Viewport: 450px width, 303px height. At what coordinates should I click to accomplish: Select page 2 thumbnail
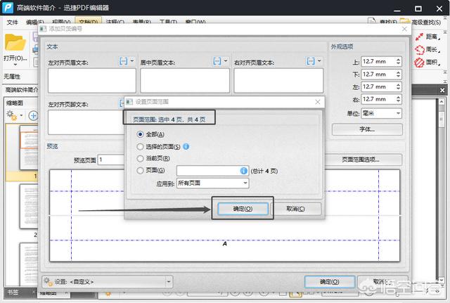coord(29,206)
